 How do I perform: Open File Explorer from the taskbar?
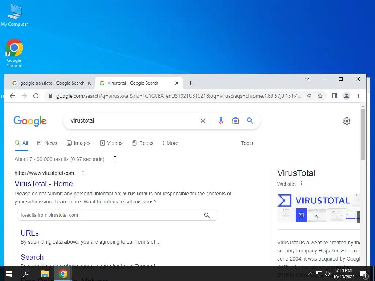45,274
